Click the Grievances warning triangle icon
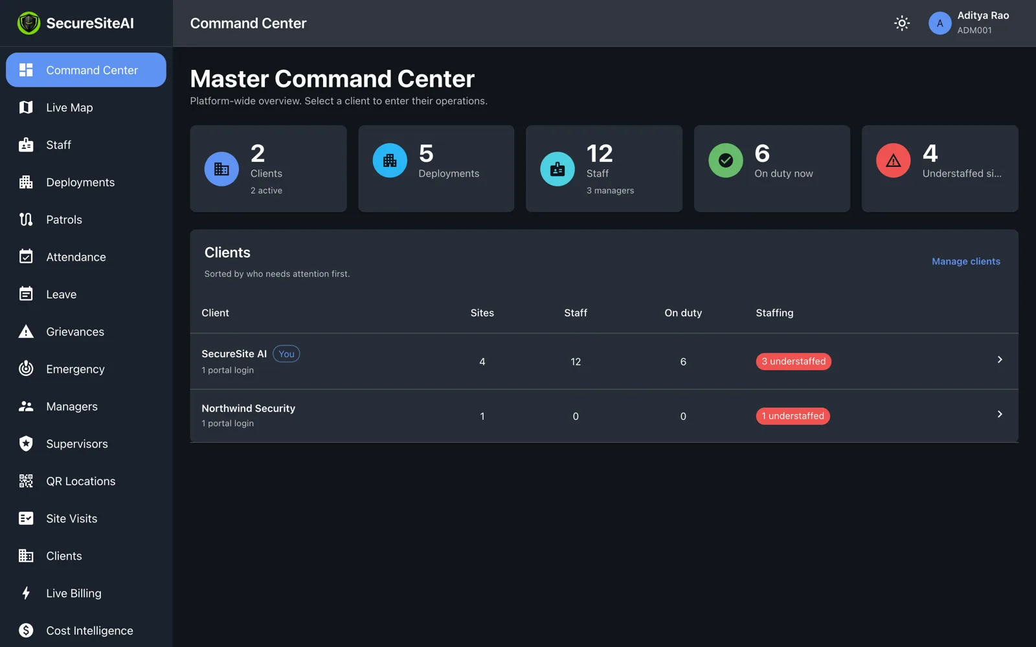Screen dimensions: 1036x647 pos(26,332)
